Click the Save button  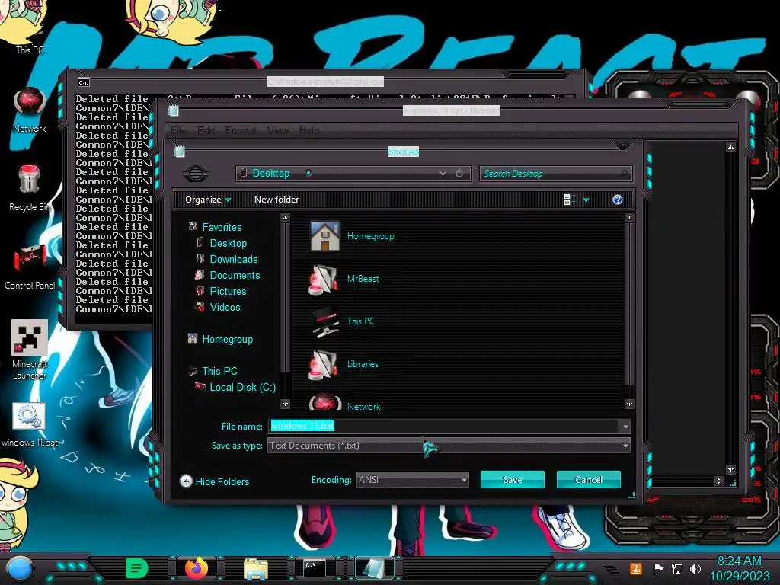[x=513, y=480]
